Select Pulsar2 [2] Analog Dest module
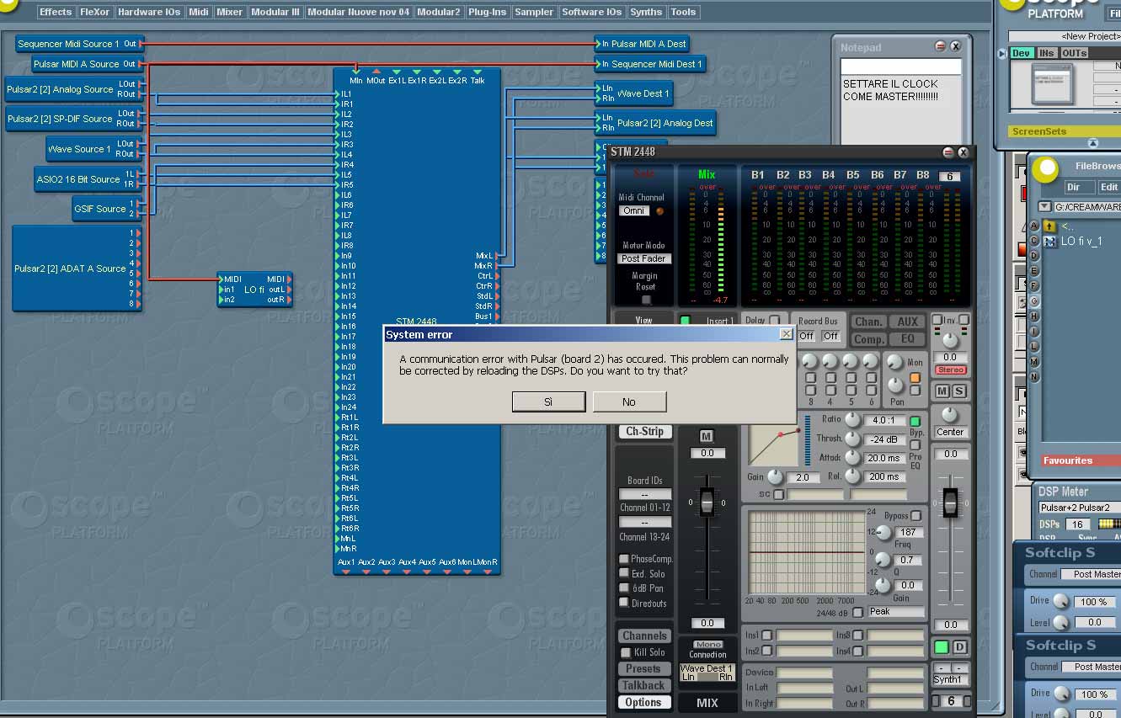 (x=657, y=123)
